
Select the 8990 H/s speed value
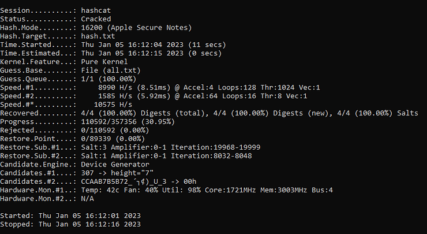tap(115, 88)
